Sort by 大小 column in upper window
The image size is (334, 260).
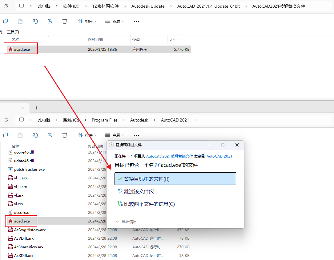point(173,40)
